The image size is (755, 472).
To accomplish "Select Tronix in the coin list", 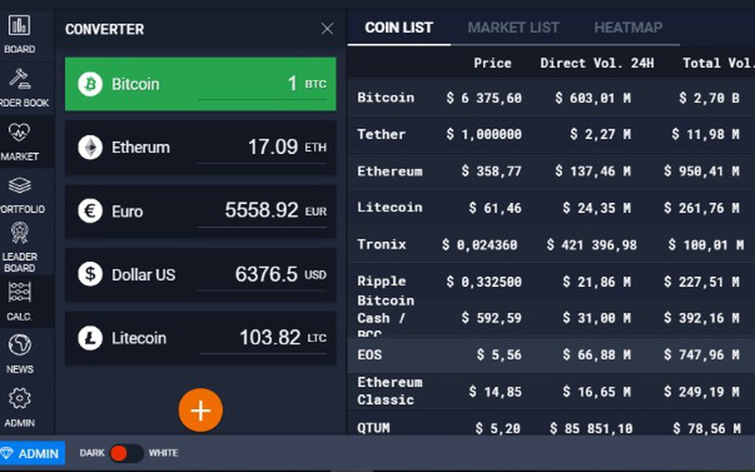I will tap(381, 245).
